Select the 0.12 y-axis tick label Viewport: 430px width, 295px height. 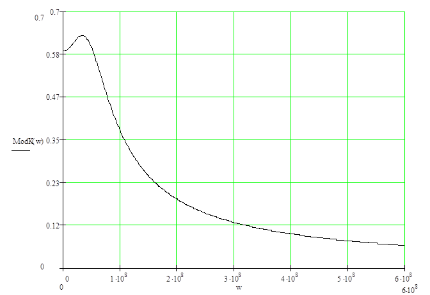(42, 225)
